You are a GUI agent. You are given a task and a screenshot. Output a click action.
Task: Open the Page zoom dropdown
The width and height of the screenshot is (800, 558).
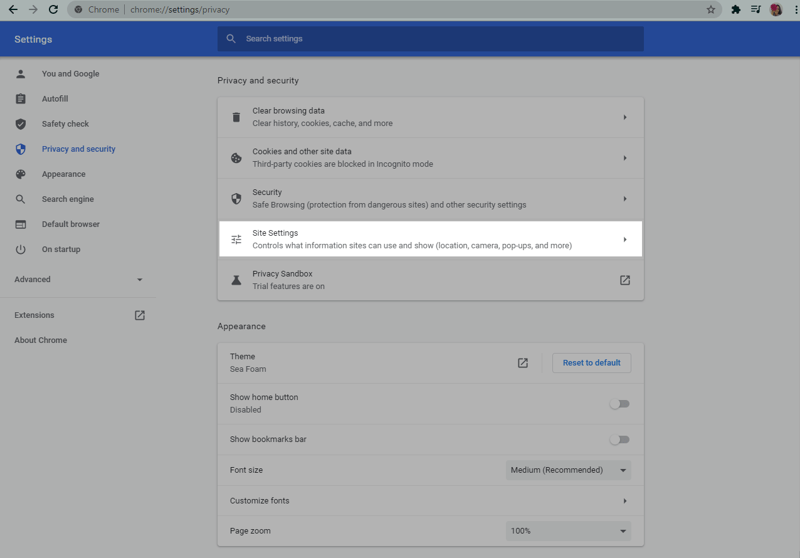569,531
